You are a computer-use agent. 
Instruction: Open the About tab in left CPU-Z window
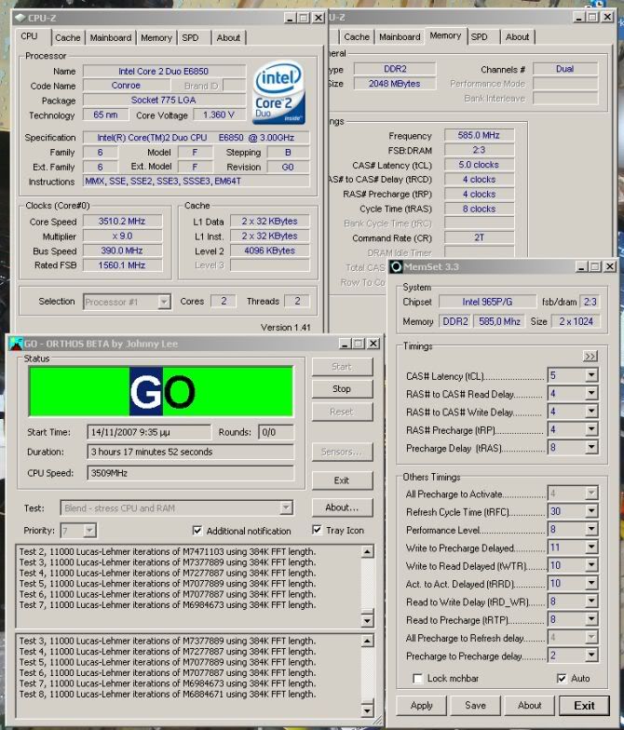(228, 37)
